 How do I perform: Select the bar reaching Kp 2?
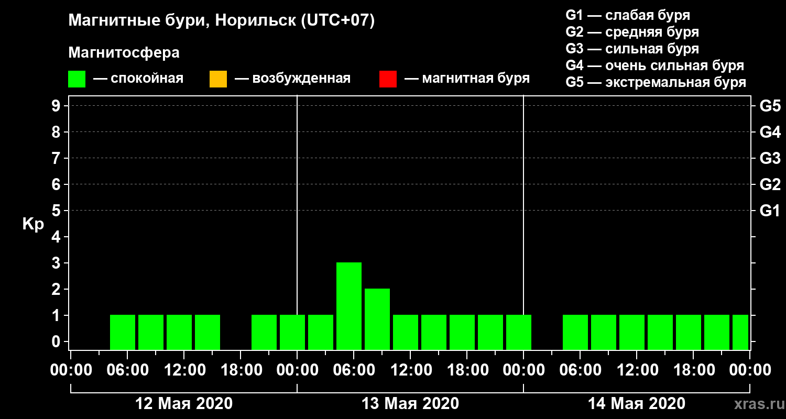[377, 319]
